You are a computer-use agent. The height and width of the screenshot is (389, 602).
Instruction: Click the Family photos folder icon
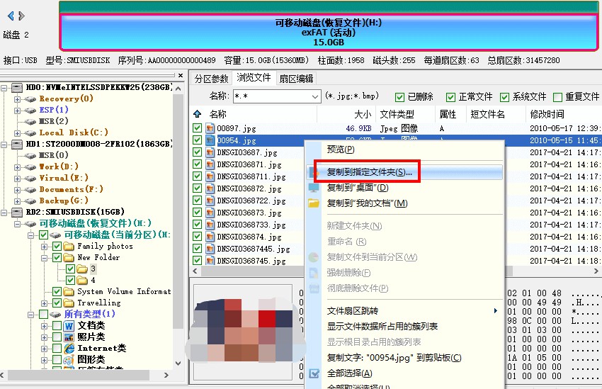point(69,247)
